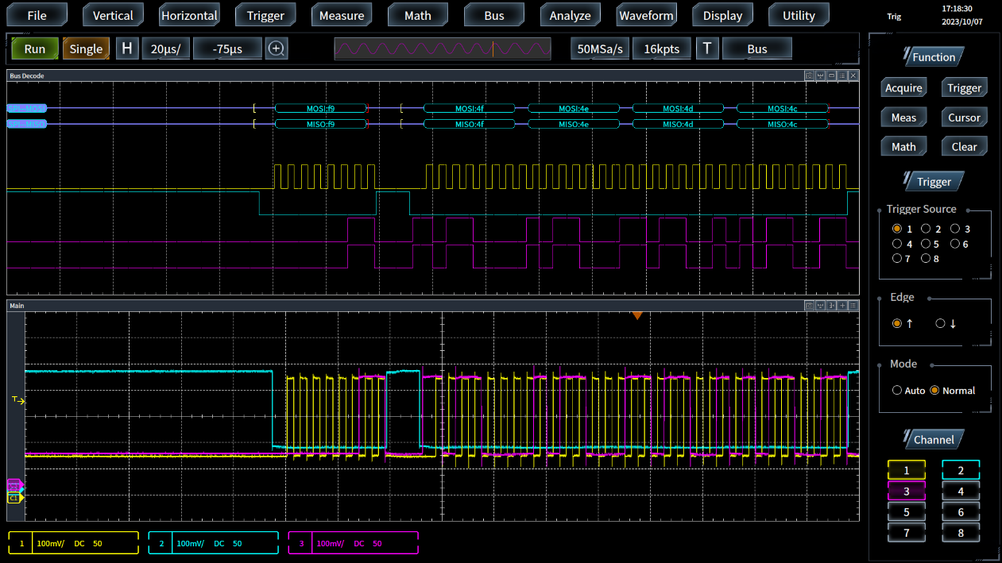Click the orange trigger position marker
Screen dimensions: 1002x563
click(x=636, y=316)
